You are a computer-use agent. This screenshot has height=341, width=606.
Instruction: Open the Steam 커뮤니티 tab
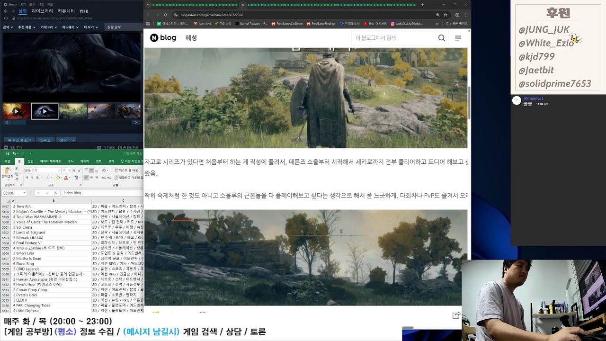pos(66,11)
